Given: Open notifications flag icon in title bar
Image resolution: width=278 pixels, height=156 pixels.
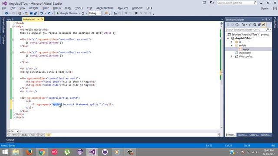Looking at the screenshot, I should (x=212, y=3).
